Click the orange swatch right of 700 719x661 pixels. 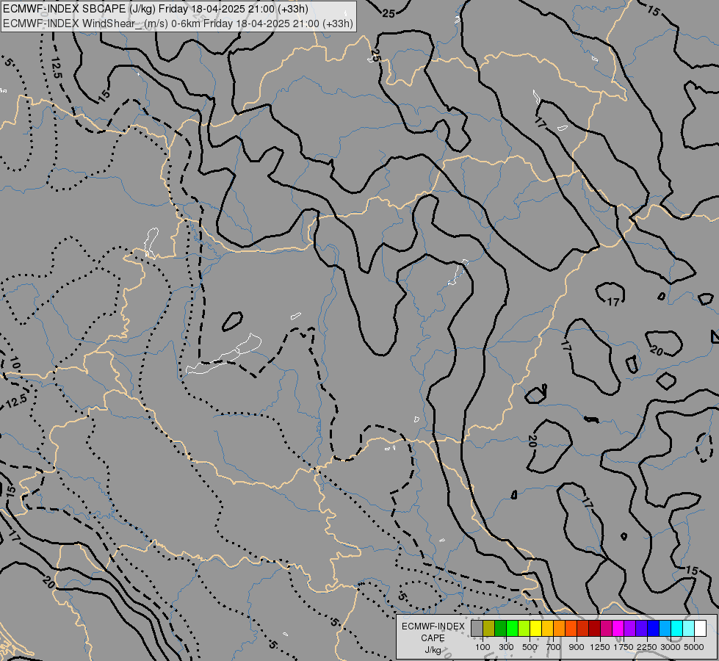pos(560,628)
